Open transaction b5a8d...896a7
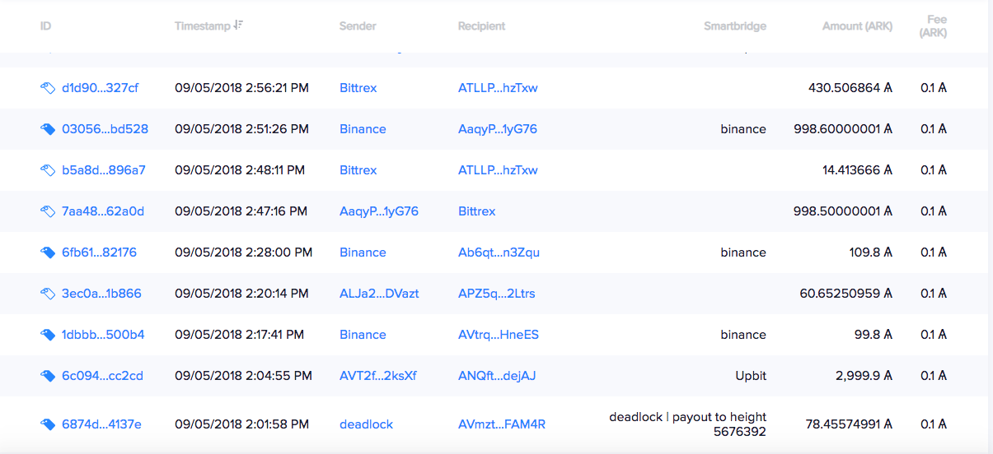993x454 pixels. [x=103, y=170]
